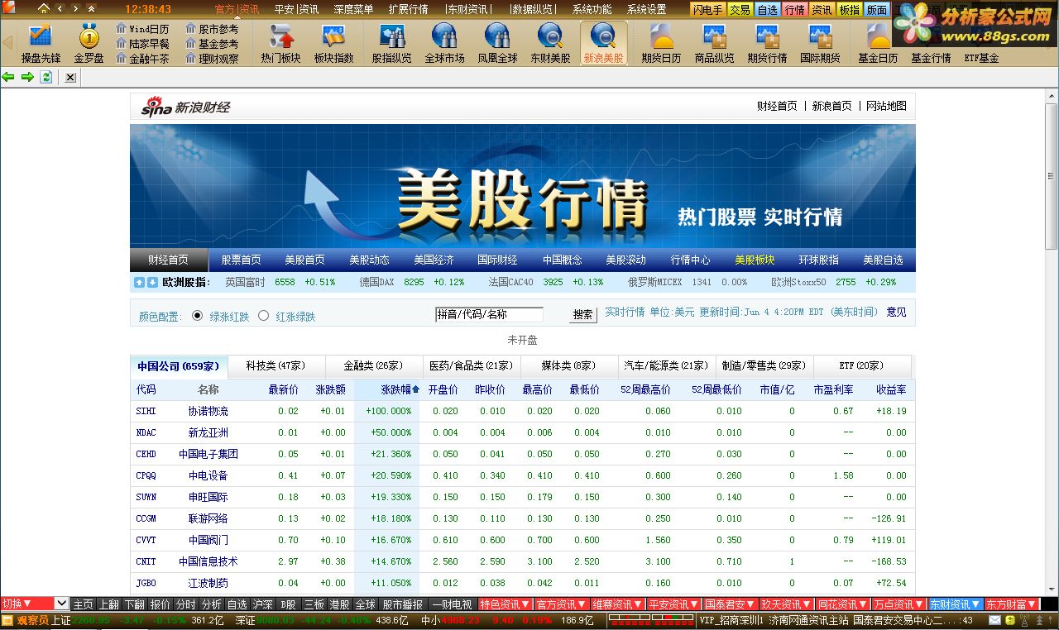1059x630 pixels.
Task: Click 分时 in the bottom toolbar
Action: point(185,604)
